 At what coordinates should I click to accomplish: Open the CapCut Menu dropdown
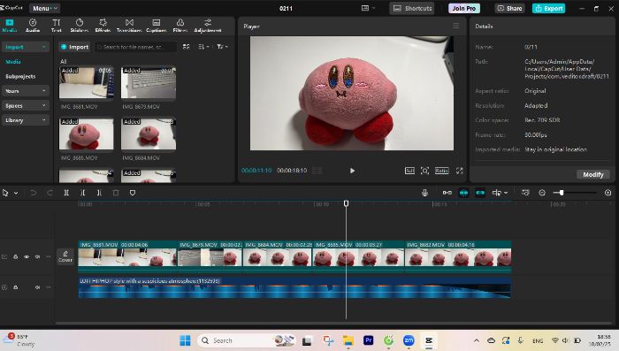tap(44, 8)
